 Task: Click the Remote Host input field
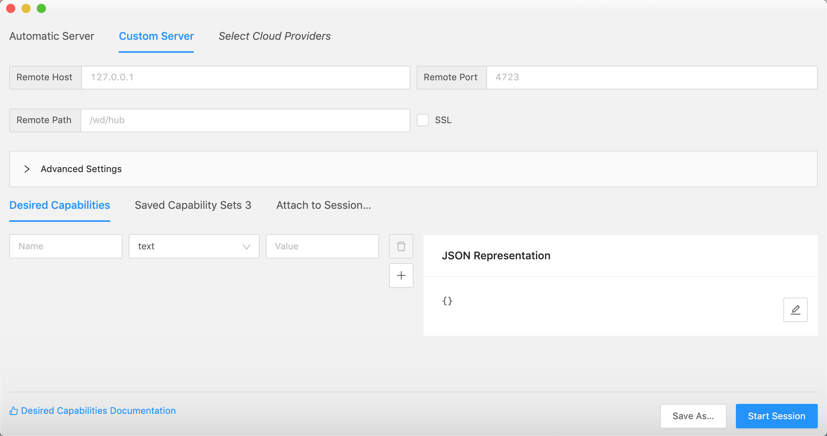pos(245,77)
